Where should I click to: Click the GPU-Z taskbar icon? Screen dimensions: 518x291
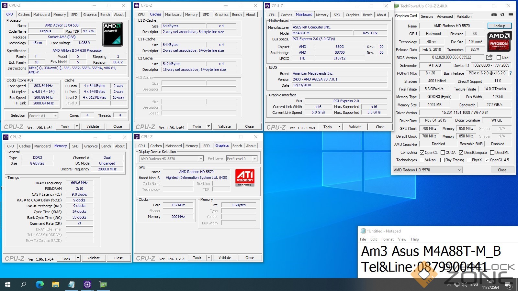(103, 285)
